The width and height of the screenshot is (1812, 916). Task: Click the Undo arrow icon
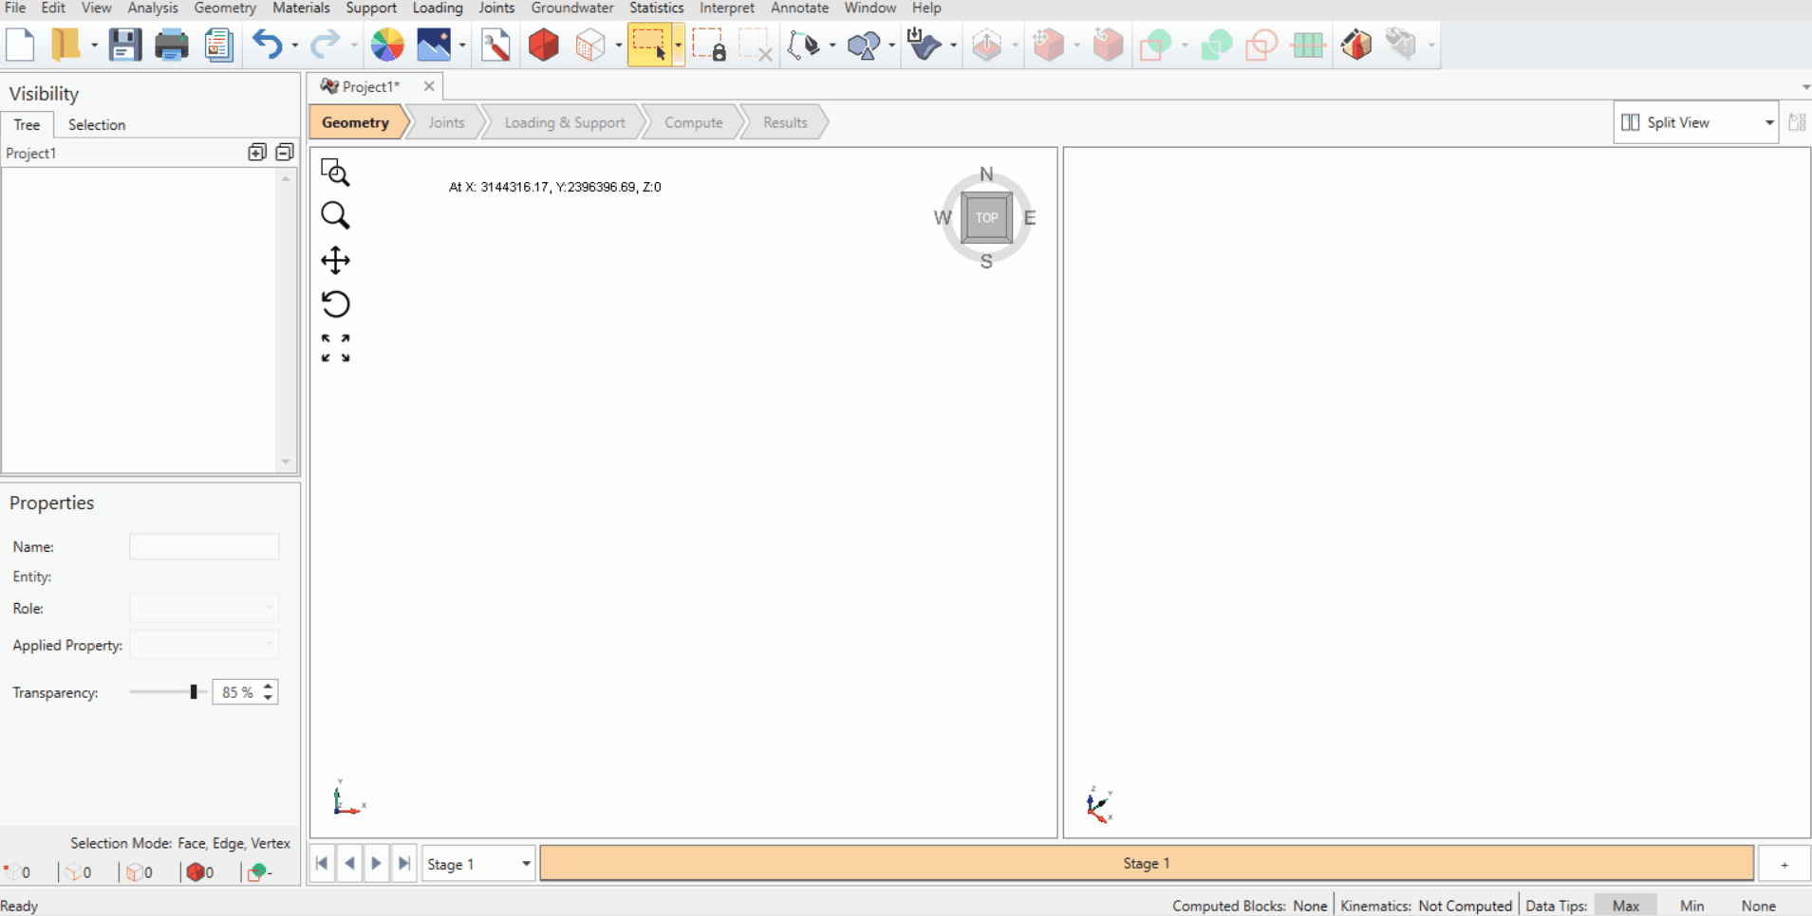268,45
